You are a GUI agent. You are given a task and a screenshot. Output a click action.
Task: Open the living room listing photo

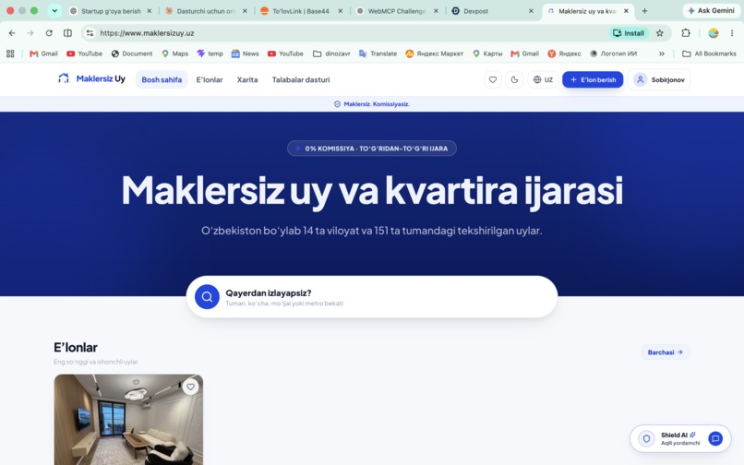pos(128,420)
